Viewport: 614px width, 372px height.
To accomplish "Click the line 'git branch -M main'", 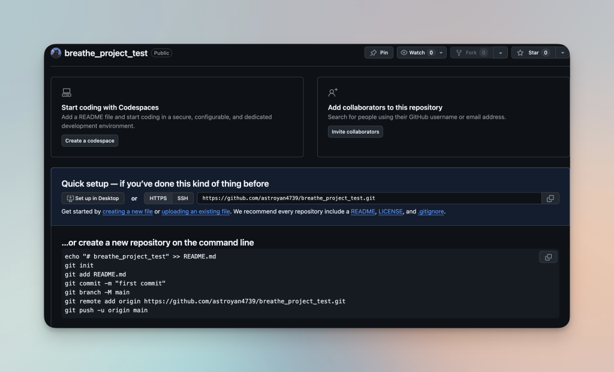I will [97, 292].
